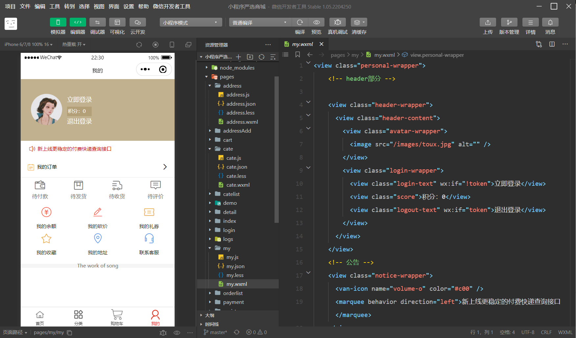
Task: Open explorer more options ellipsis
Action: pos(268,45)
